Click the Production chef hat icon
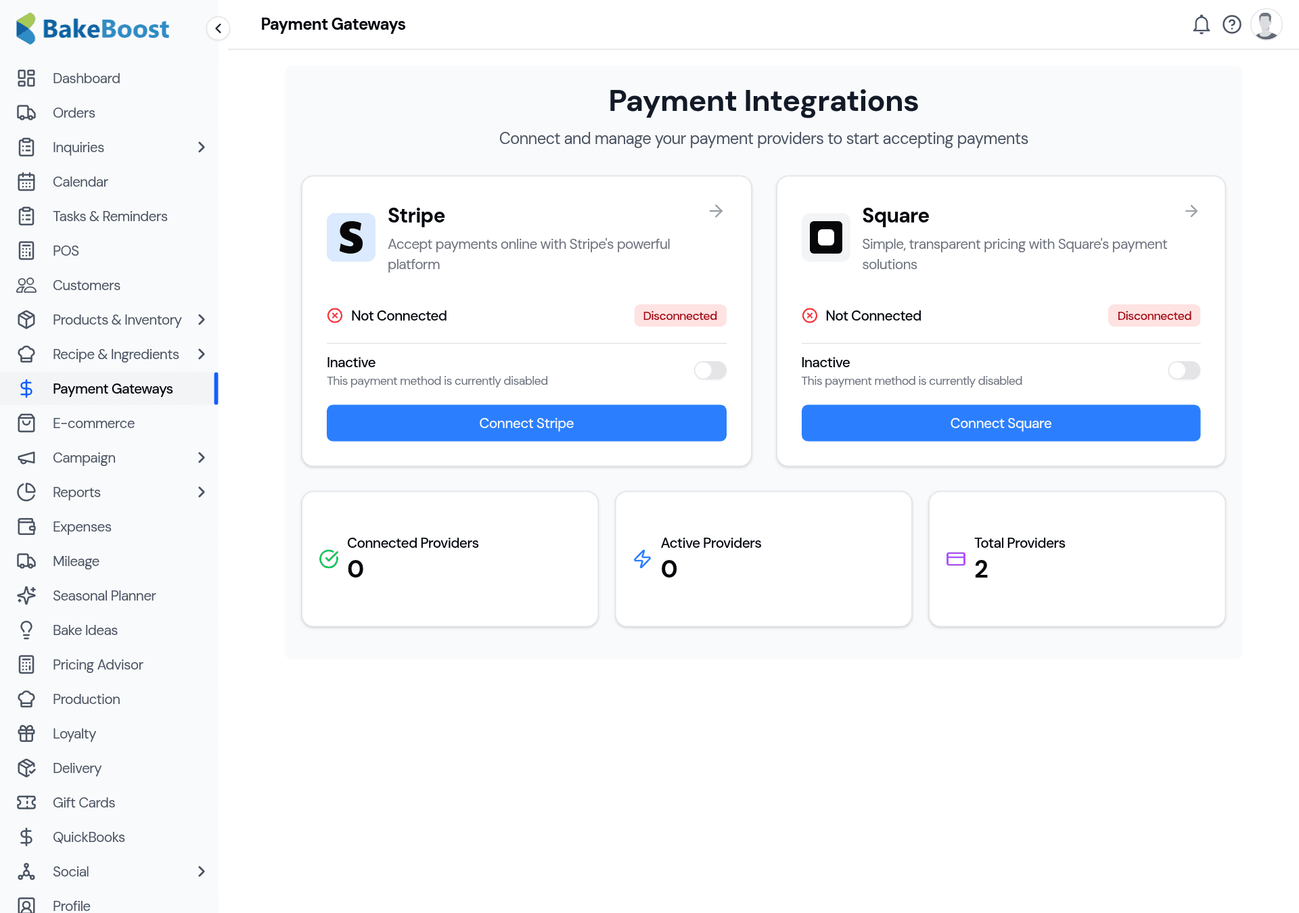This screenshot has width=1299, height=913. (x=26, y=699)
